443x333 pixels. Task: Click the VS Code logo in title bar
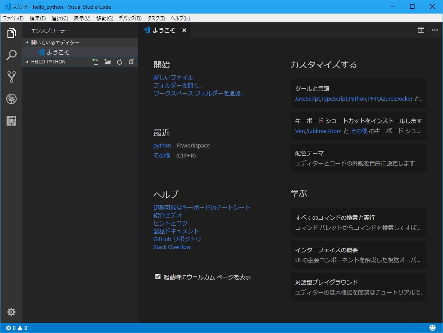click(7, 7)
